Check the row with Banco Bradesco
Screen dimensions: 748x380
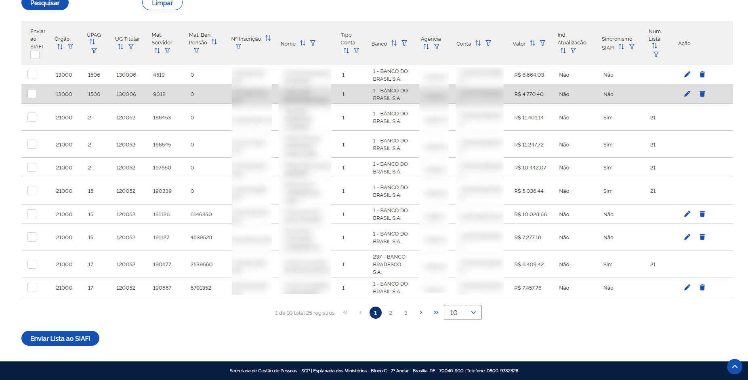[x=32, y=264]
